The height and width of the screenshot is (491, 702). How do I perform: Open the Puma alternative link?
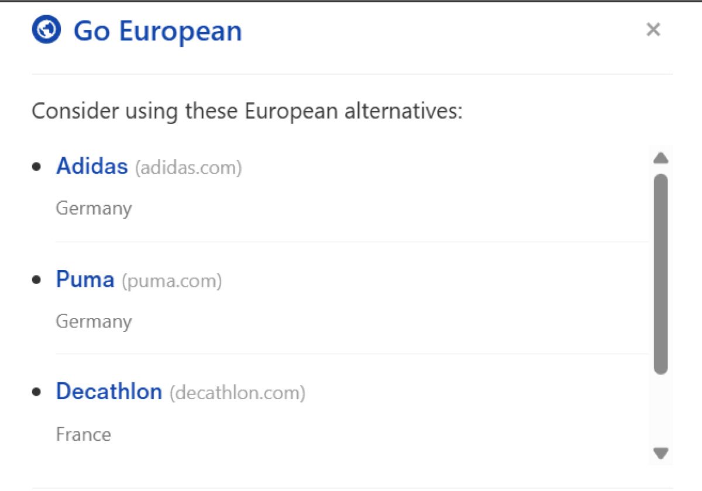click(85, 279)
